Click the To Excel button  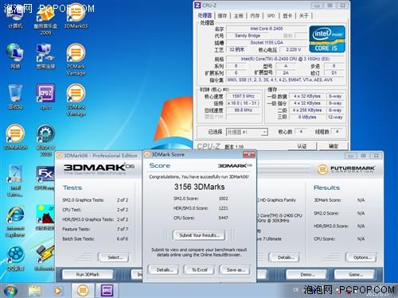(199, 270)
